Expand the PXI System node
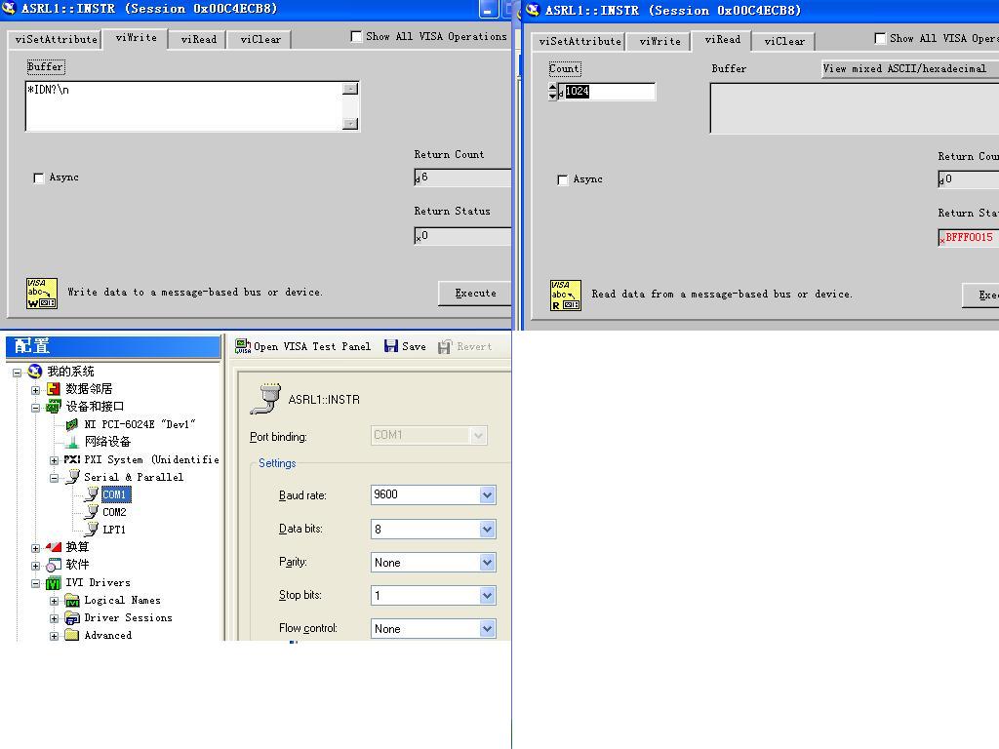 coord(55,460)
